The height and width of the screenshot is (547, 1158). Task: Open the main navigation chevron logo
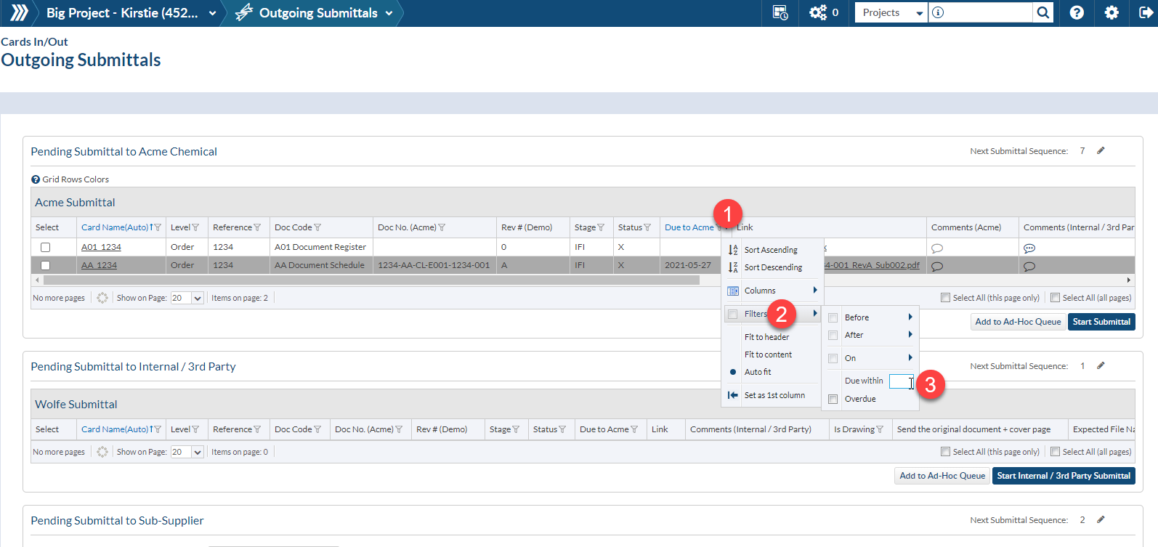19,12
